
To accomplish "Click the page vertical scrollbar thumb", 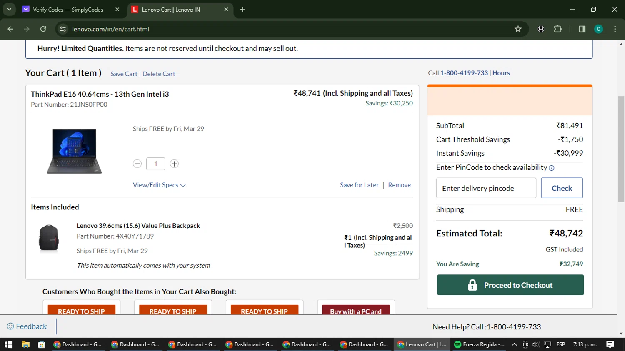I will click(x=621, y=149).
